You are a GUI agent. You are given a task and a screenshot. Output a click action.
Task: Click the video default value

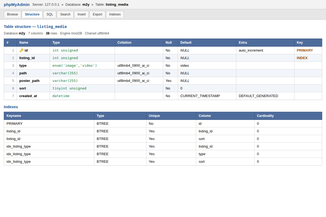pos(185,66)
